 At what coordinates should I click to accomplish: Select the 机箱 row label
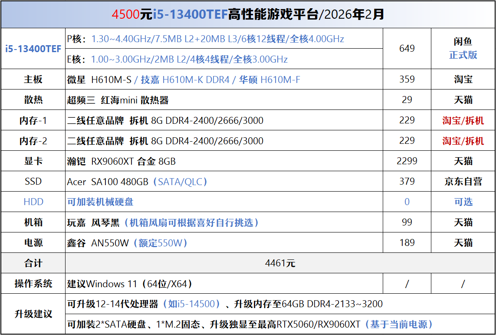[33, 222]
